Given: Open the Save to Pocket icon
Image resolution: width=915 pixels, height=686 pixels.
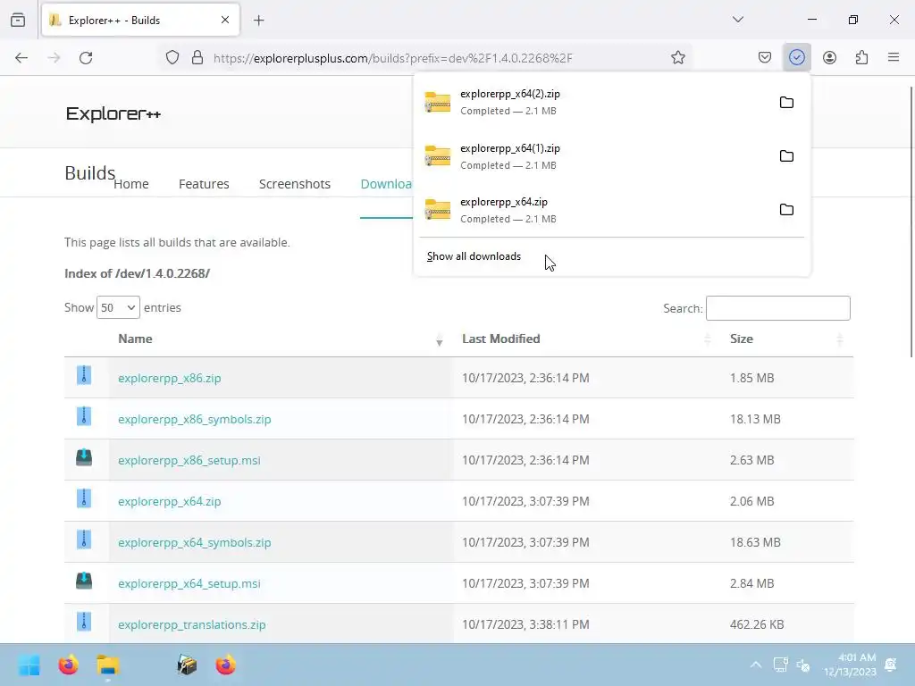Looking at the screenshot, I should click(765, 58).
